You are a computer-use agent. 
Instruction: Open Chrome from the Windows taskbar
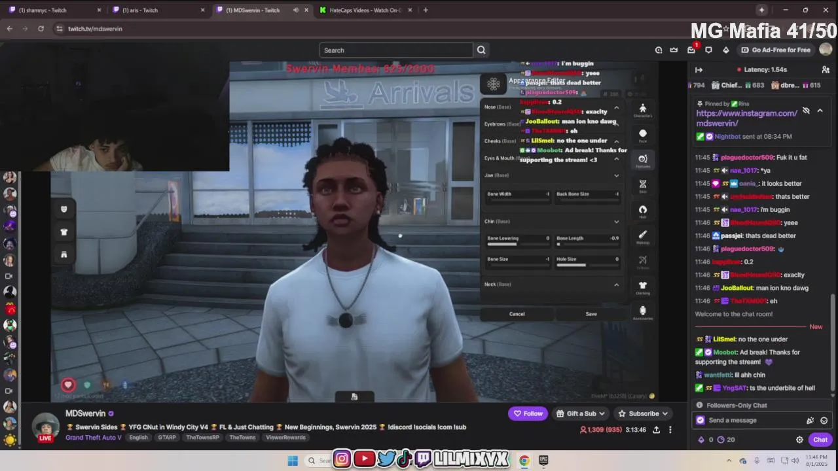(x=524, y=461)
